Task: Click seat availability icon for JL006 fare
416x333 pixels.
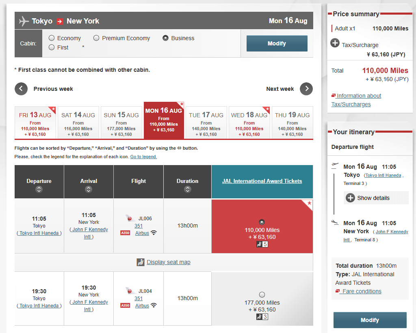Action: [x=262, y=244]
